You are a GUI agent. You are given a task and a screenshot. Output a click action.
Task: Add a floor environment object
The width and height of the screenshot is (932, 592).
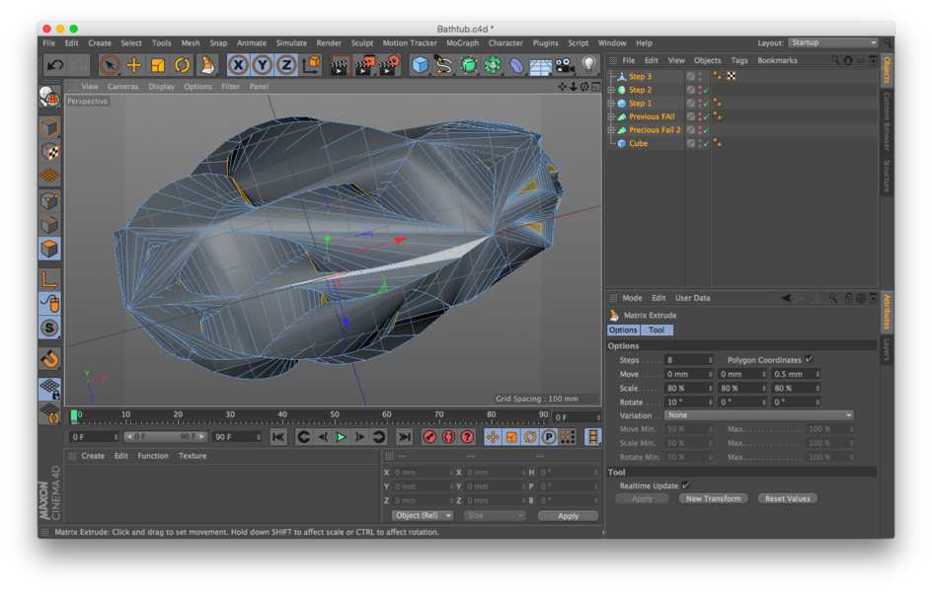tap(540, 65)
